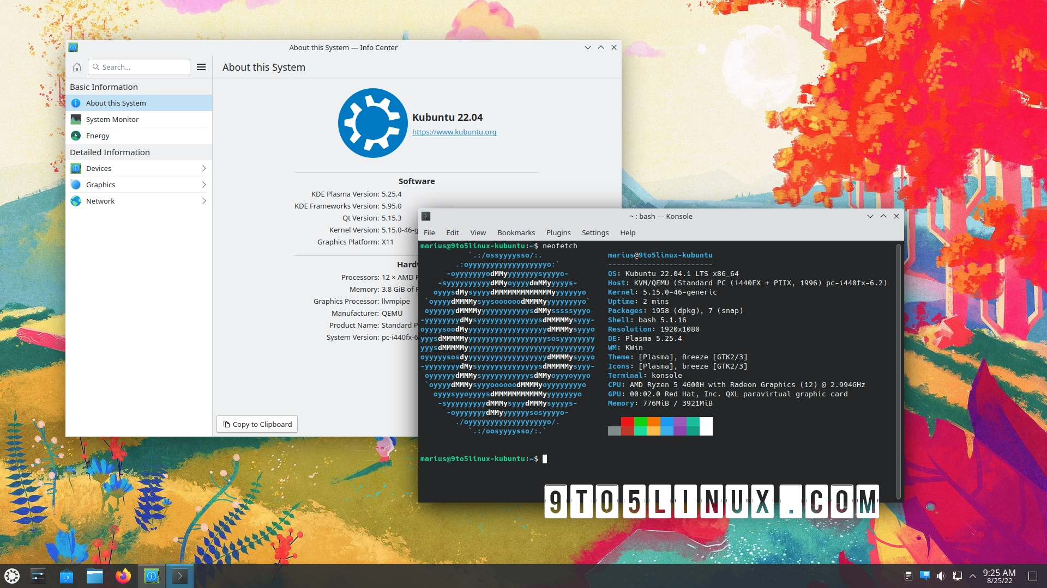Type in the Info Center search field
The image size is (1047, 588).
[139, 66]
